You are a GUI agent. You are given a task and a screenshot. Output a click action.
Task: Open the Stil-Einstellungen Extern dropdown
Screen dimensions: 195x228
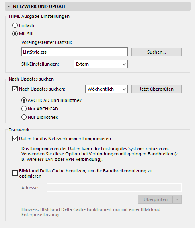point(101,64)
